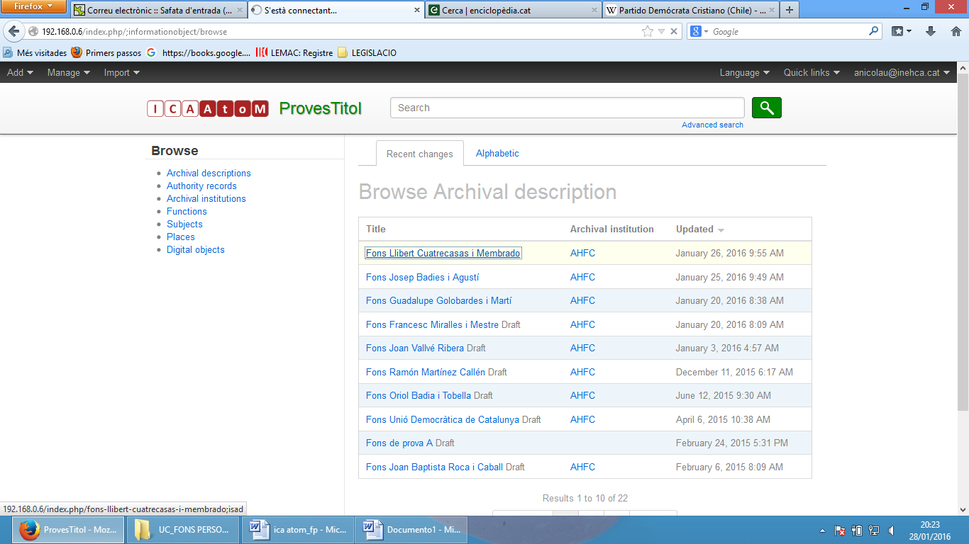Show hidden tray icons arrow
The height and width of the screenshot is (544, 969).
click(x=822, y=531)
